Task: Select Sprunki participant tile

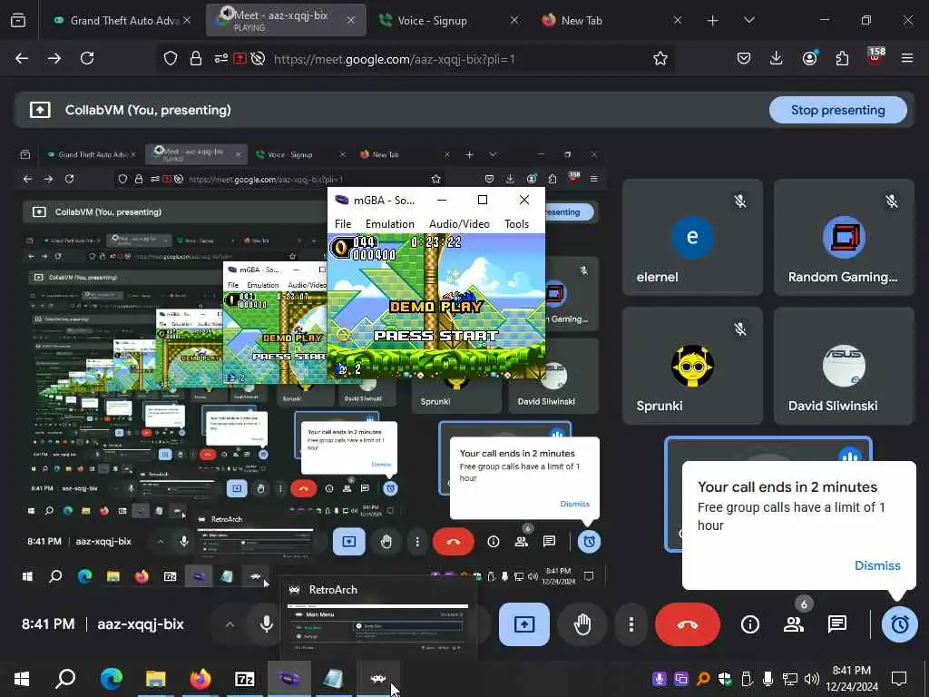Action: (x=692, y=365)
